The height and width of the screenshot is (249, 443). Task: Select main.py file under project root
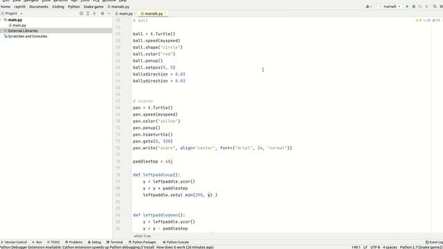tap(19, 25)
